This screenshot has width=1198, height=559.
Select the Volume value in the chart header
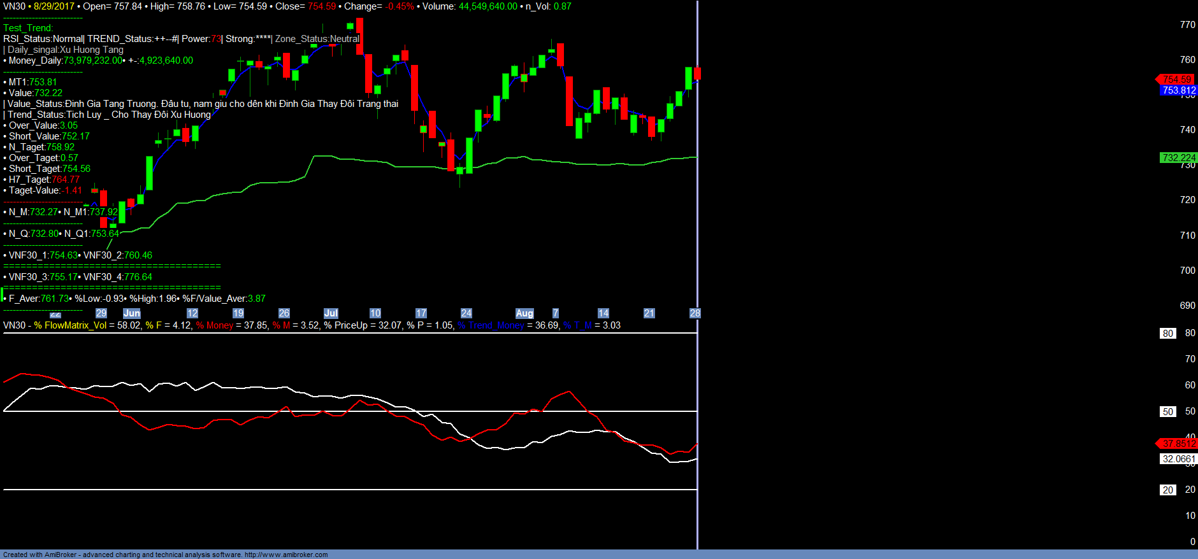tap(488, 6)
